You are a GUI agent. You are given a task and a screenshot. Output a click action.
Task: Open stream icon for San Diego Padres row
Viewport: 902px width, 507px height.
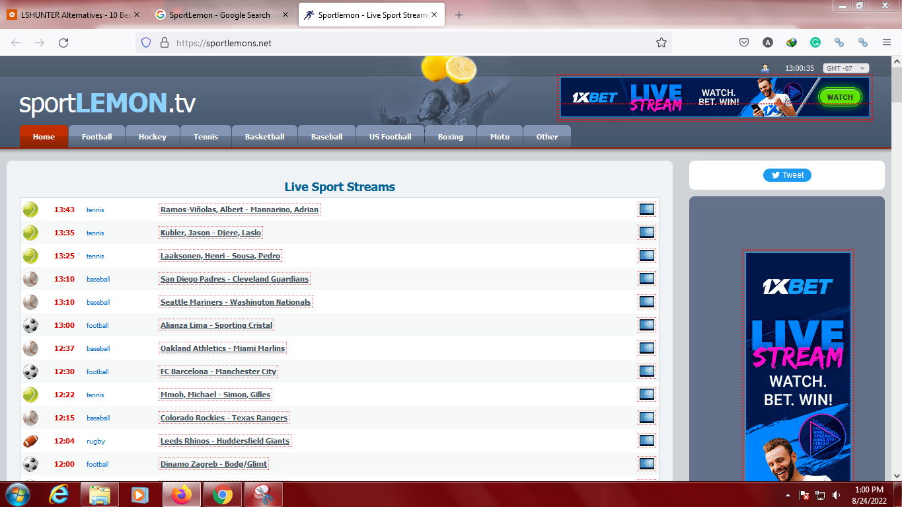[647, 279]
